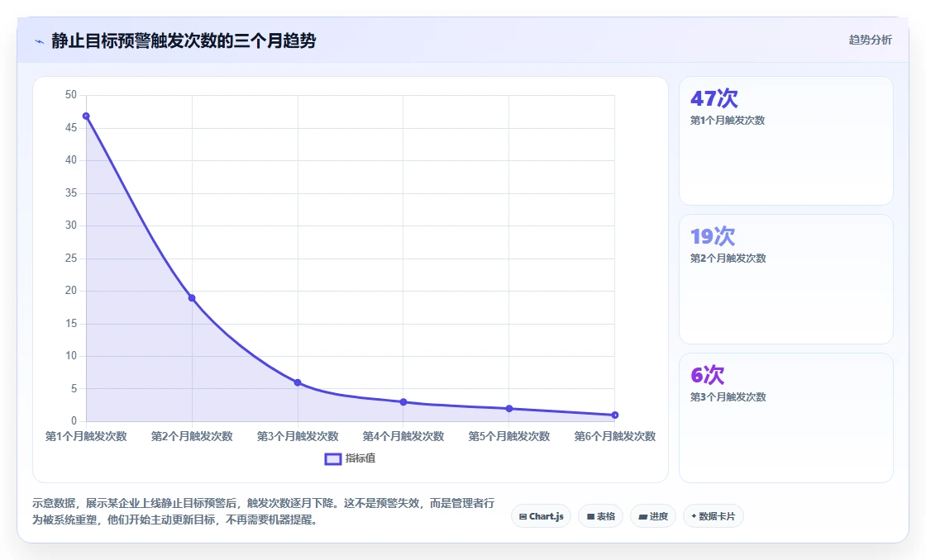
Task: Click the month 1 data point at 47
Action: 86,116
